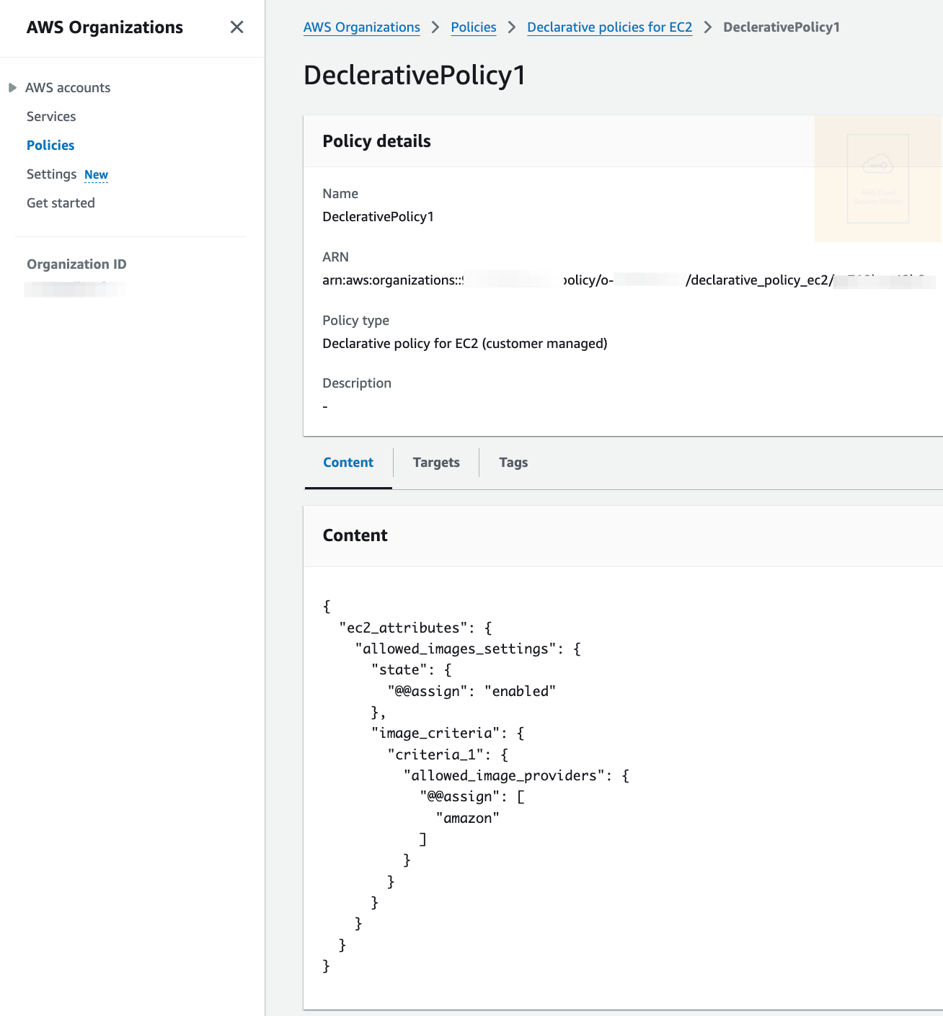Click the "criteria_1" JSON key
Screen dimensions: 943x1016
435,754
